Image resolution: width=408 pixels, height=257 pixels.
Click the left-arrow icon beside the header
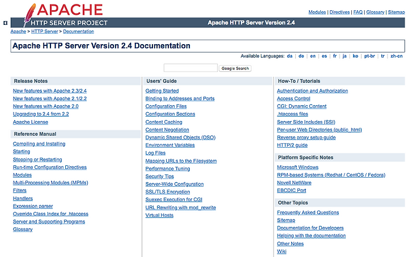click(x=5, y=23)
